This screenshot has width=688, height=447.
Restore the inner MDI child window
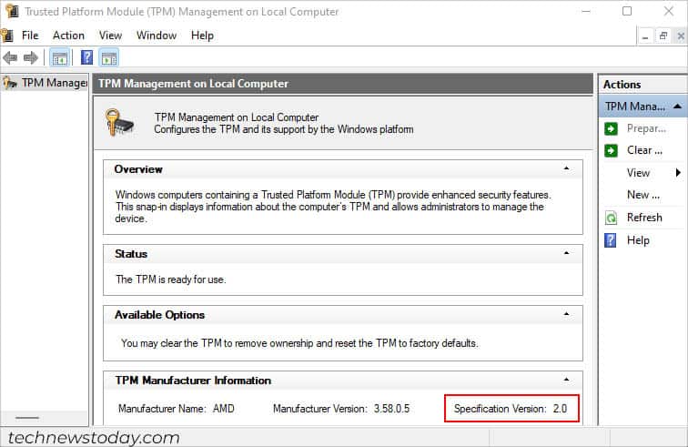click(663, 36)
